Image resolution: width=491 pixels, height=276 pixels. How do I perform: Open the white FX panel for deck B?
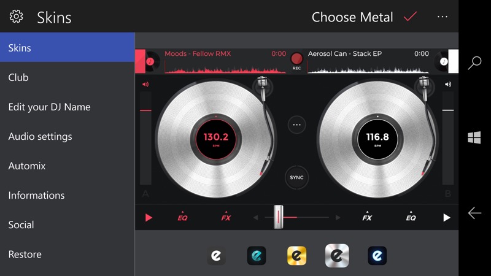point(367,217)
